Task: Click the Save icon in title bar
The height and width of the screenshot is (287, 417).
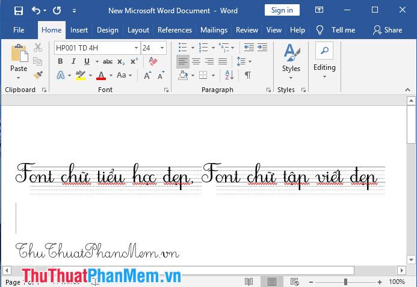Action: (x=18, y=10)
